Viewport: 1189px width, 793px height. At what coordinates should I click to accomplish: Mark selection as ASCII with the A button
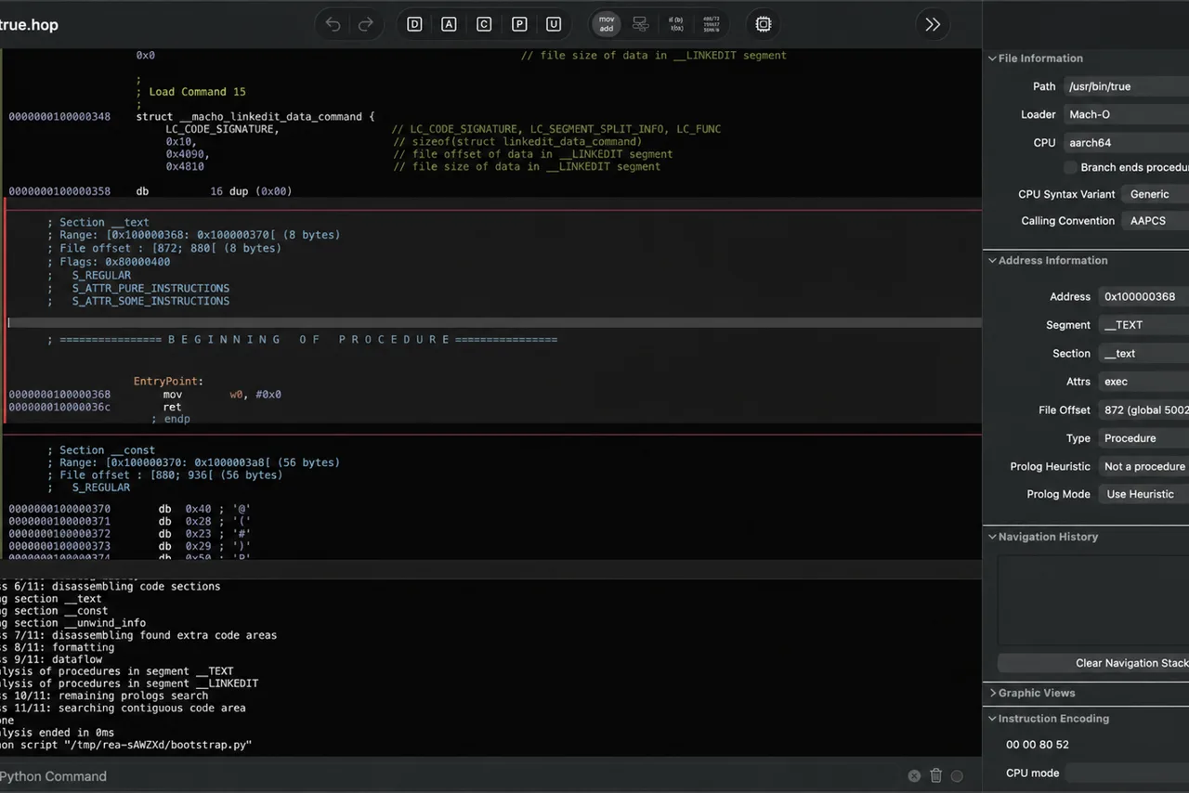449,24
